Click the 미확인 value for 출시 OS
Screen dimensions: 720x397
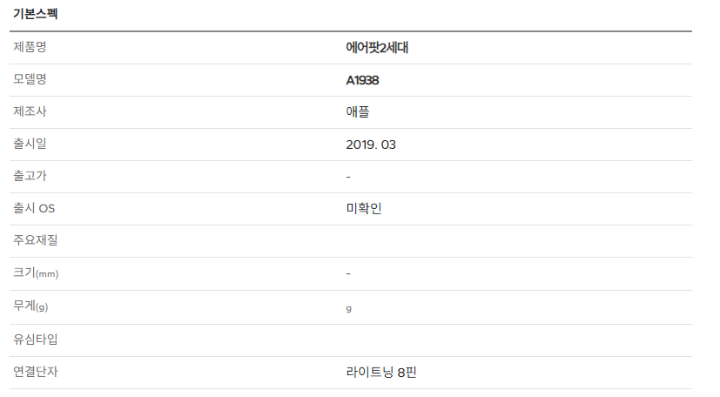364,208
